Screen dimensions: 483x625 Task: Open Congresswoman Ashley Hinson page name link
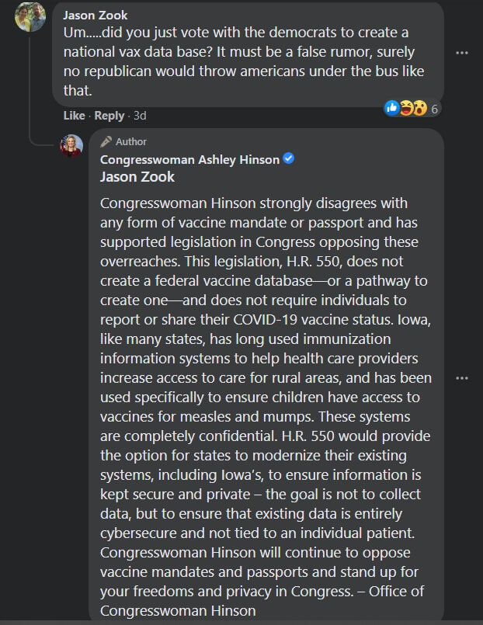(x=189, y=159)
